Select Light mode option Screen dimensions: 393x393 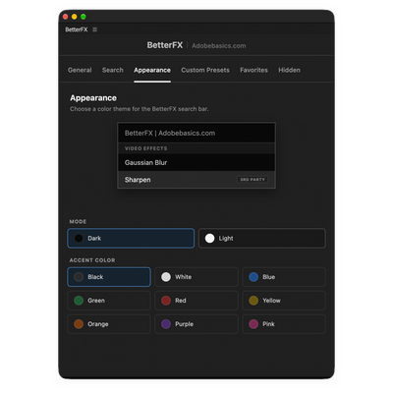[262, 238]
